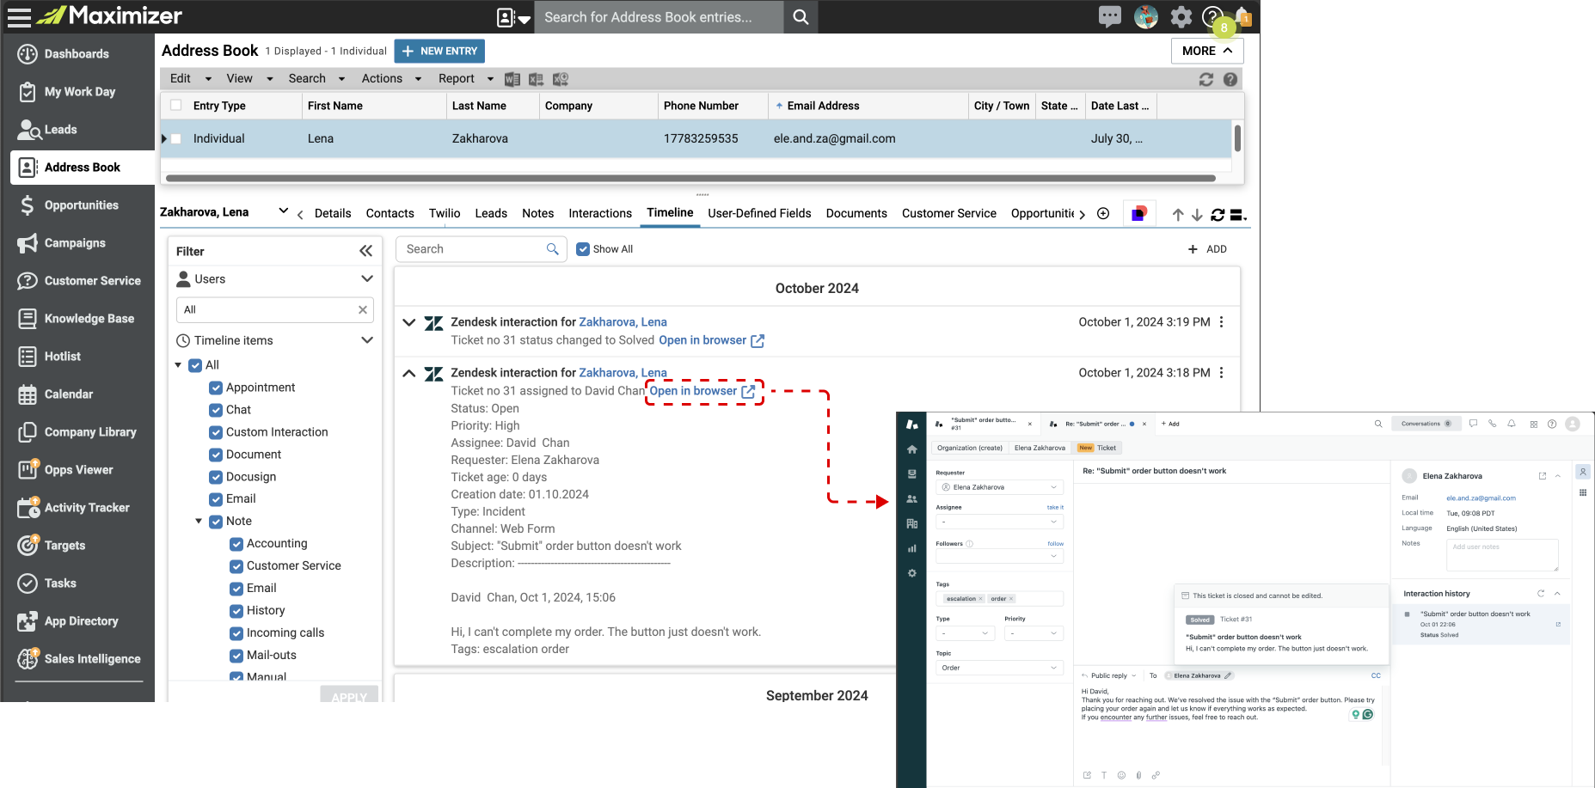Screen dimensions: 1595x788
Task: Switch to the Contacts tab
Action: pos(390,213)
